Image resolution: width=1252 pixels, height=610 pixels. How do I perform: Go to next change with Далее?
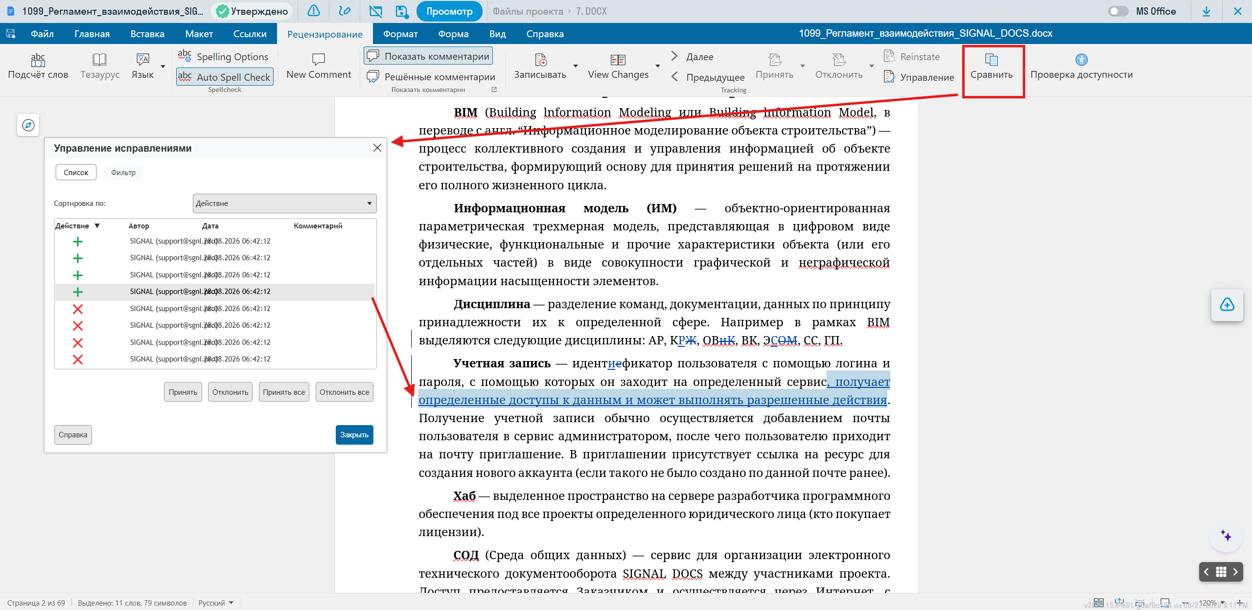click(x=693, y=57)
